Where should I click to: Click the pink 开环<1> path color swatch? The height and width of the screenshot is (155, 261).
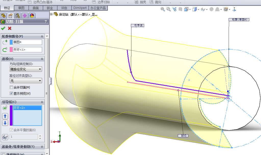[11, 50]
